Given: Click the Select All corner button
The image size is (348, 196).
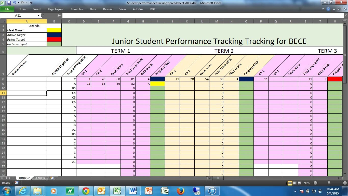Looking at the screenshot, I should [x=3, y=21].
